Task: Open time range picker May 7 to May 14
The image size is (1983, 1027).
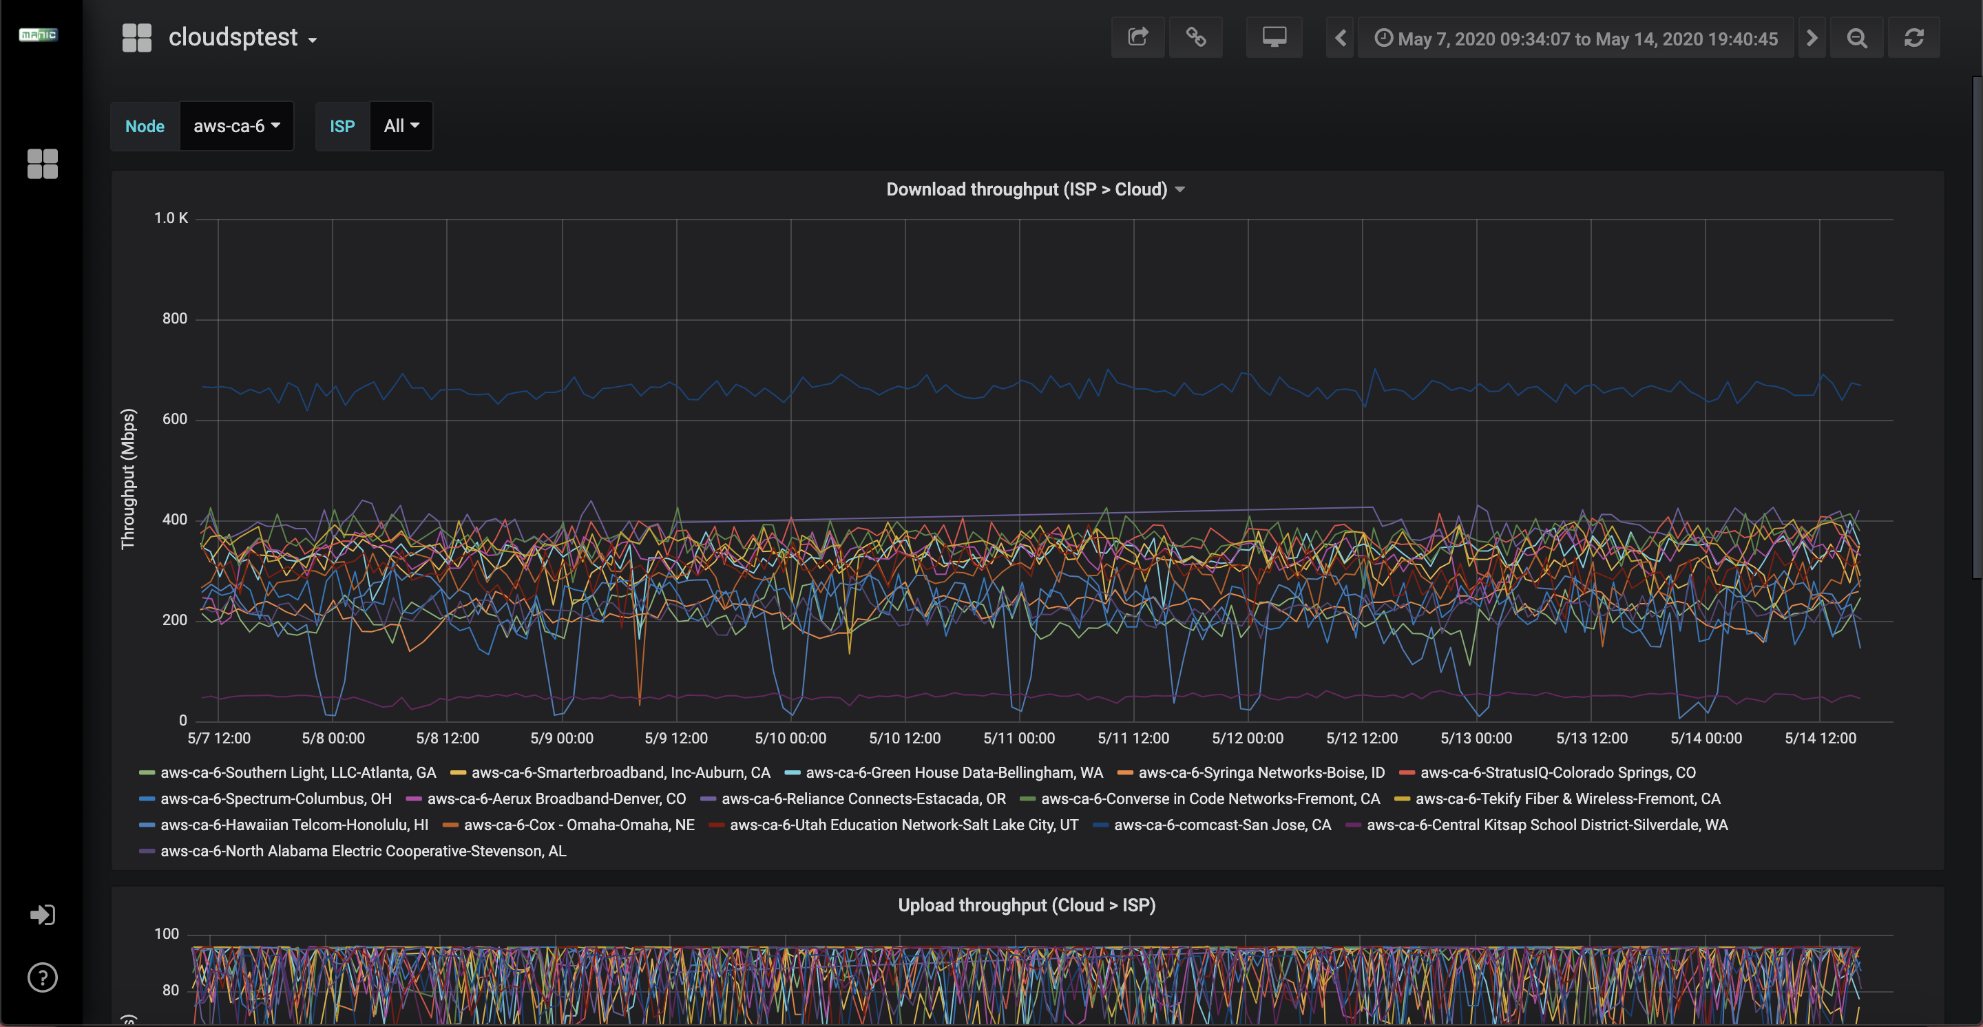Action: click(1576, 39)
